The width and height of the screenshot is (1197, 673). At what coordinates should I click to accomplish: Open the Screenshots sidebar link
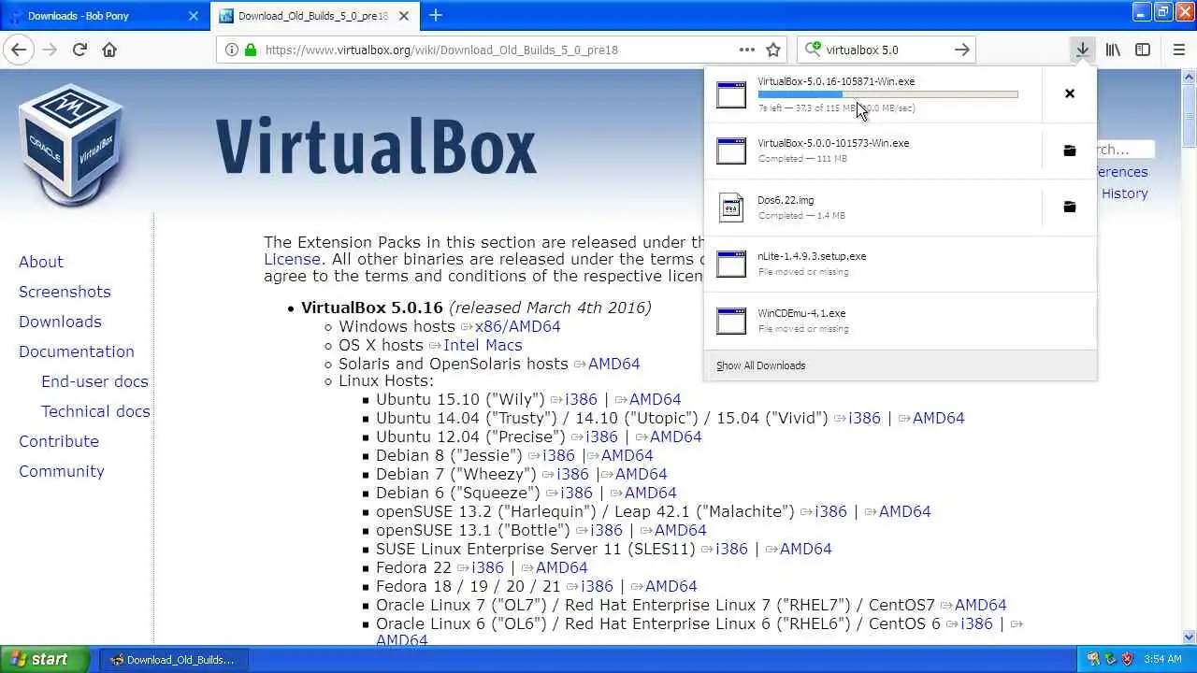click(x=65, y=292)
